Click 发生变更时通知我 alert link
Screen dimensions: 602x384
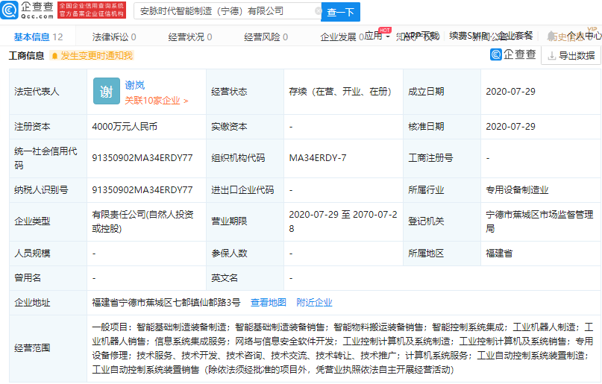[92, 56]
